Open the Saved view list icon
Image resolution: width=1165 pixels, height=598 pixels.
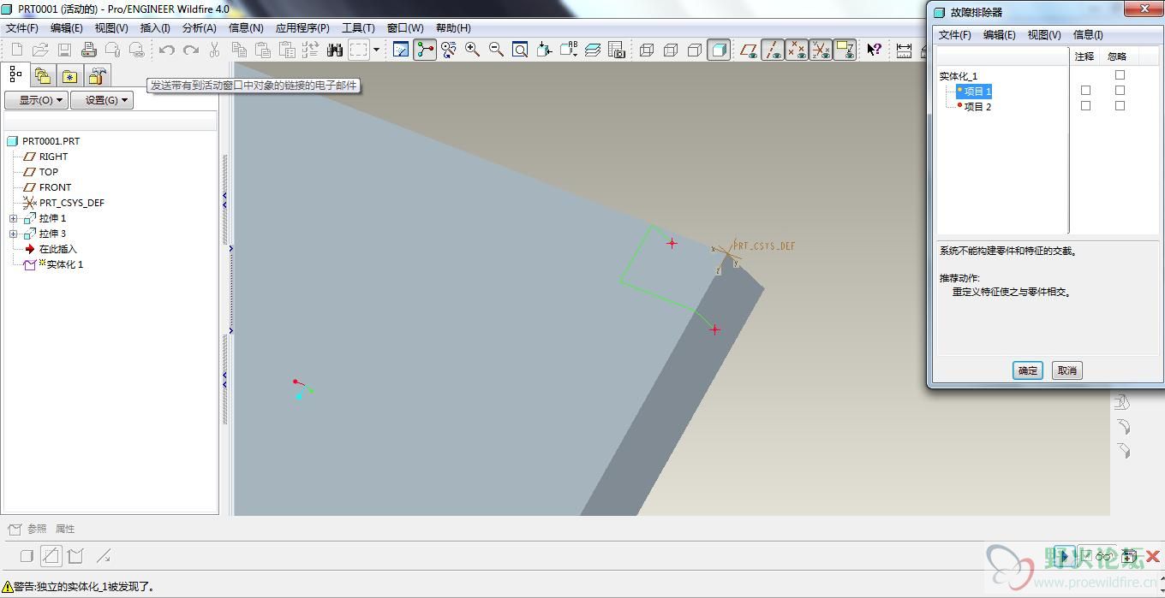pyautogui.click(x=569, y=50)
